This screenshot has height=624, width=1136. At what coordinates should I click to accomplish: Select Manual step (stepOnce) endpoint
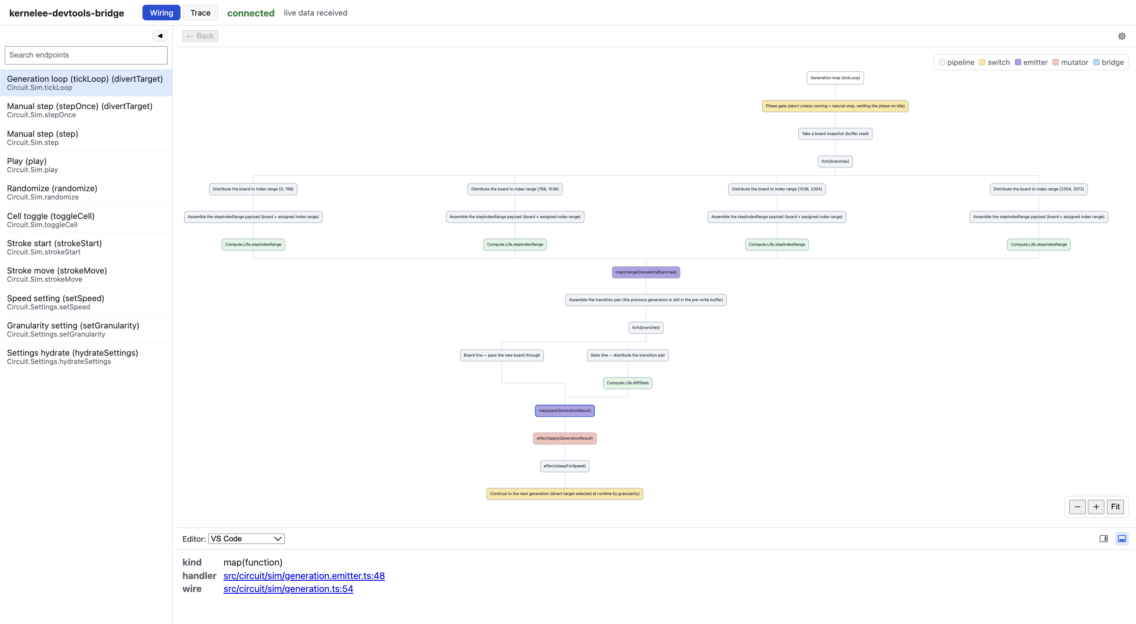(x=86, y=110)
